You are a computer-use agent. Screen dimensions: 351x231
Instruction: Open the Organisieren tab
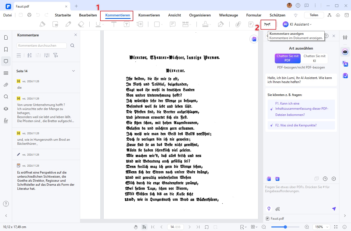[x=200, y=15]
